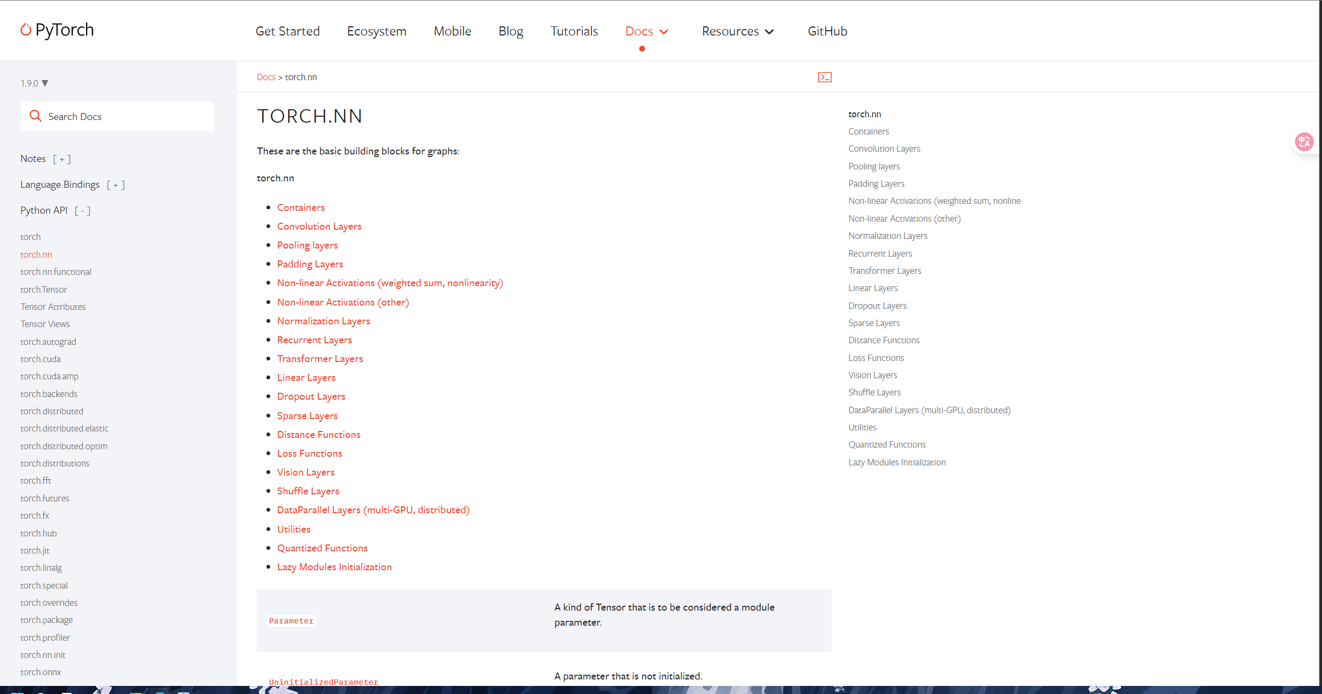Image resolution: width=1322 pixels, height=694 pixels.
Task: Jump to Lazy Modules Initialization in right contents
Action: (897, 462)
